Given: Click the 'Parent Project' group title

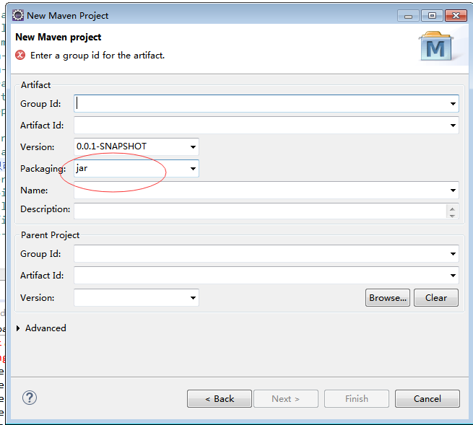Looking at the screenshot, I should (50, 235).
